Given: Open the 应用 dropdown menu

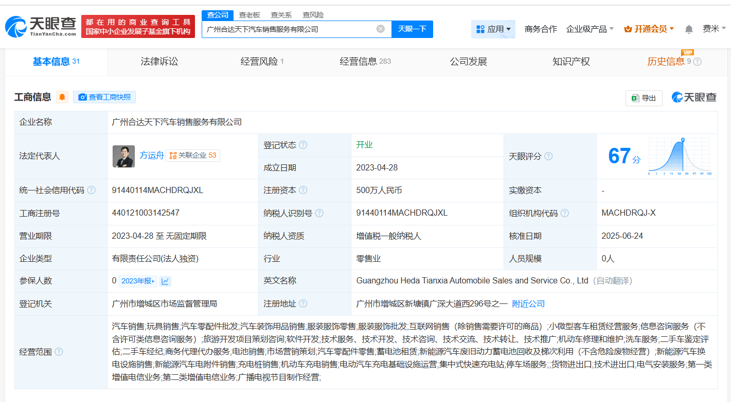Looking at the screenshot, I should pyautogui.click(x=493, y=29).
